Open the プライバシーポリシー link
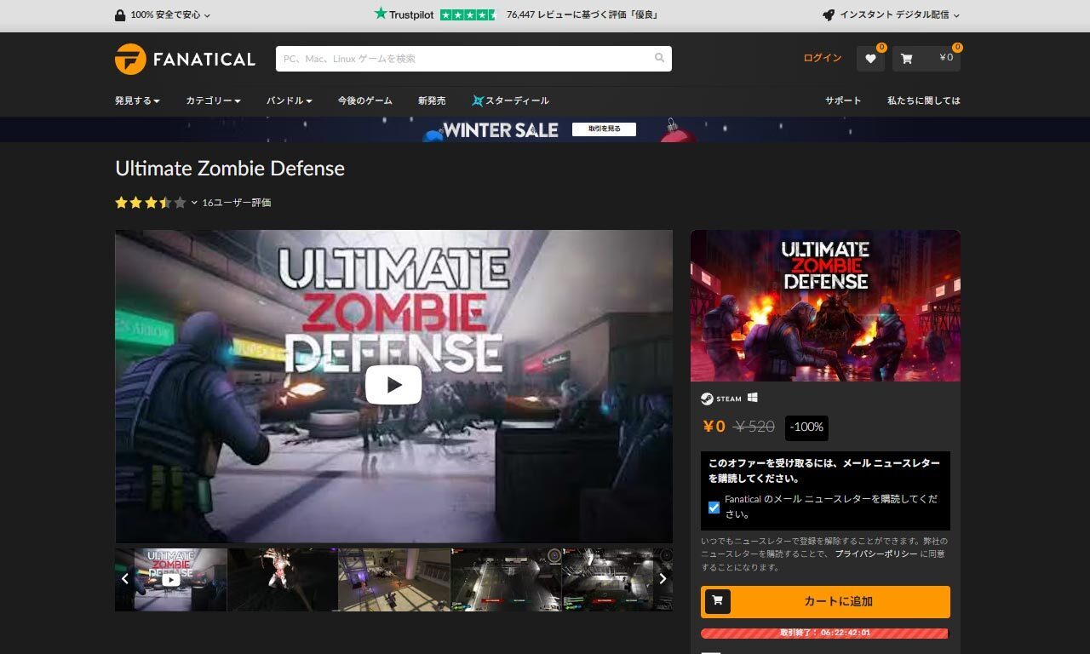 point(876,554)
